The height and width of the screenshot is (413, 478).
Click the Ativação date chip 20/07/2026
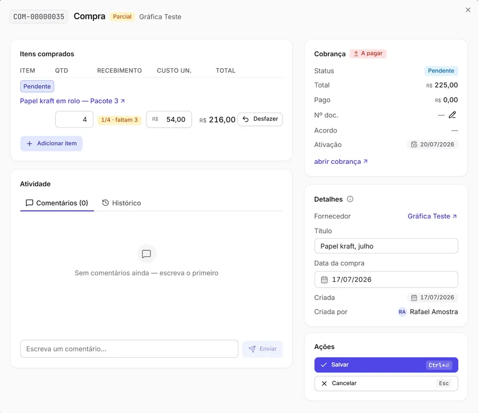pos(432,144)
